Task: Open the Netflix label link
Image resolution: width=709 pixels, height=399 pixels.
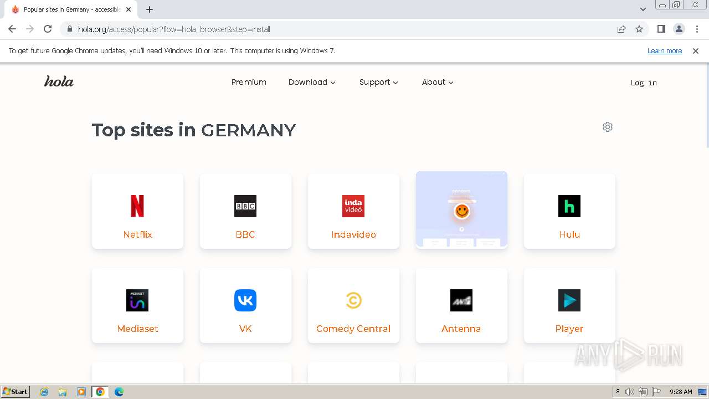Action: click(137, 234)
